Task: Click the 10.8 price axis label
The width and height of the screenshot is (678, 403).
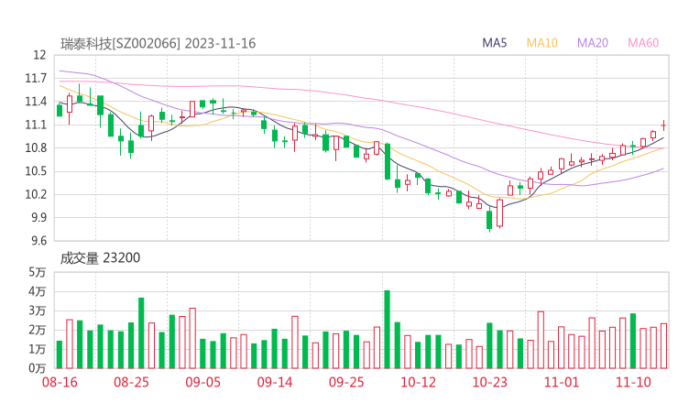Action: tap(36, 147)
